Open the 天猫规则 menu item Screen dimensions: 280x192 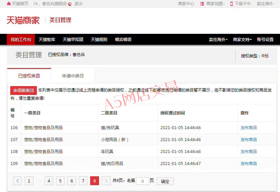pyautogui.click(x=99, y=39)
